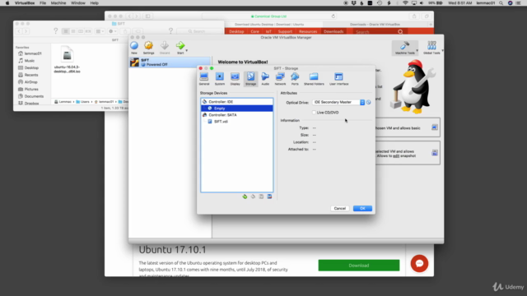Open the Help menu
Screen dimensions: 527x296
click(x=94, y=3)
